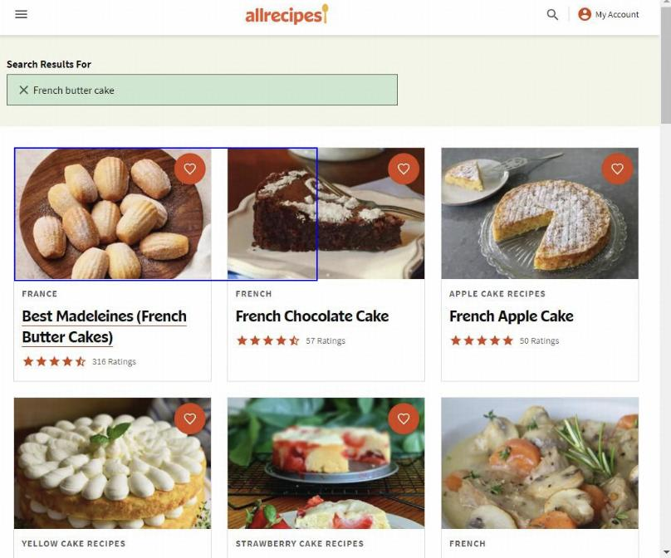The height and width of the screenshot is (558, 671).
Task: Click the page vertical scrollbar thumb
Action: (x=665, y=64)
